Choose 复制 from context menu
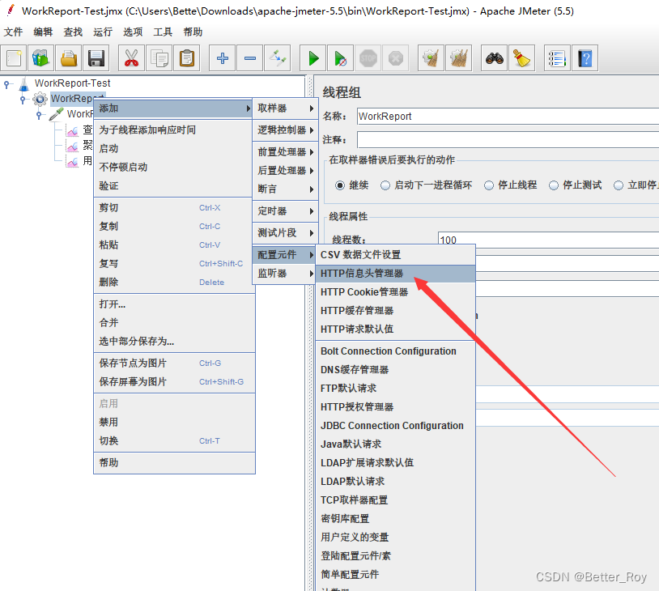 tap(174, 227)
